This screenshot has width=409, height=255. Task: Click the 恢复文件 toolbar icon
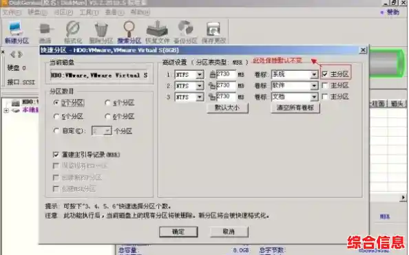point(157,32)
